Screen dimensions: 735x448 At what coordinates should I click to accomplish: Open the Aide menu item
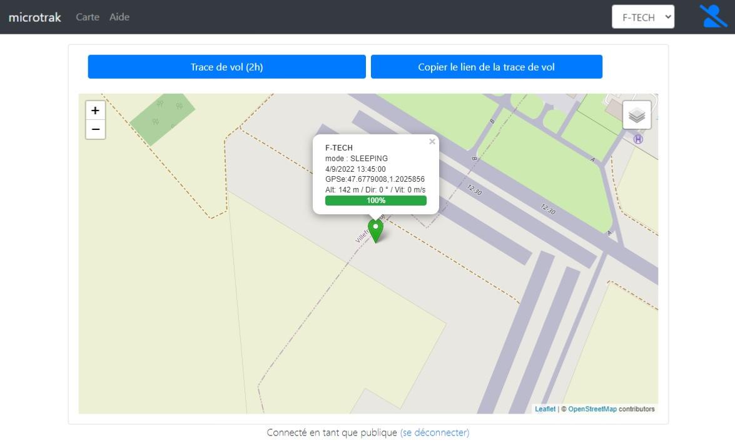click(119, 17)
